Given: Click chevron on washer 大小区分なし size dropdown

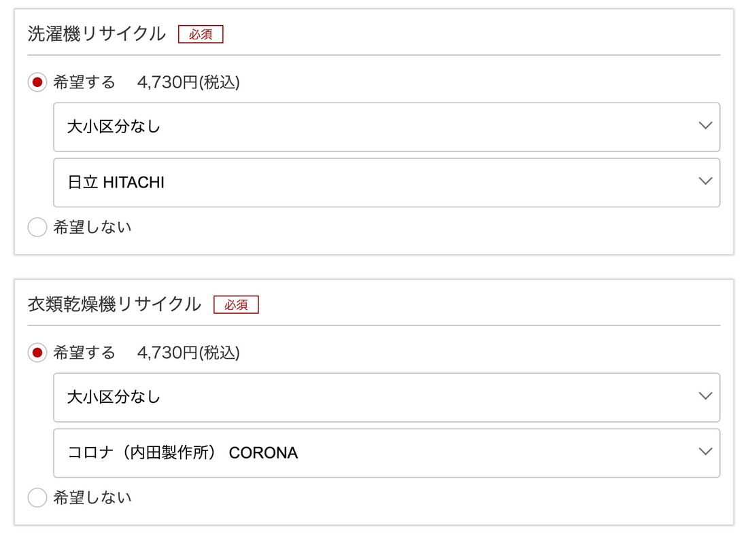Looking at the screenshot, I should tap(705, 126).
